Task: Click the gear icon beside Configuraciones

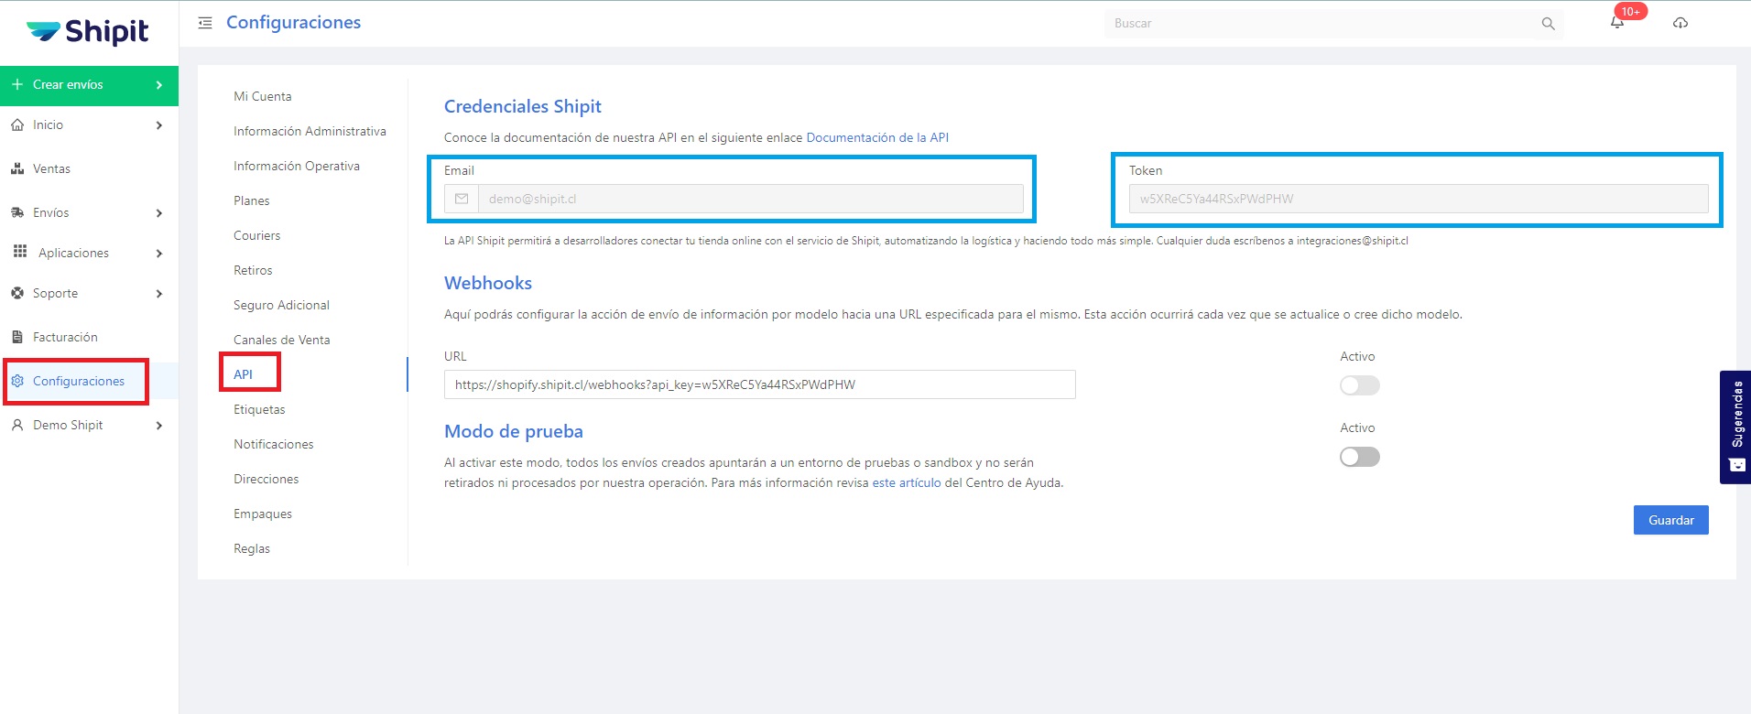Action: click(x=17, y=381)
